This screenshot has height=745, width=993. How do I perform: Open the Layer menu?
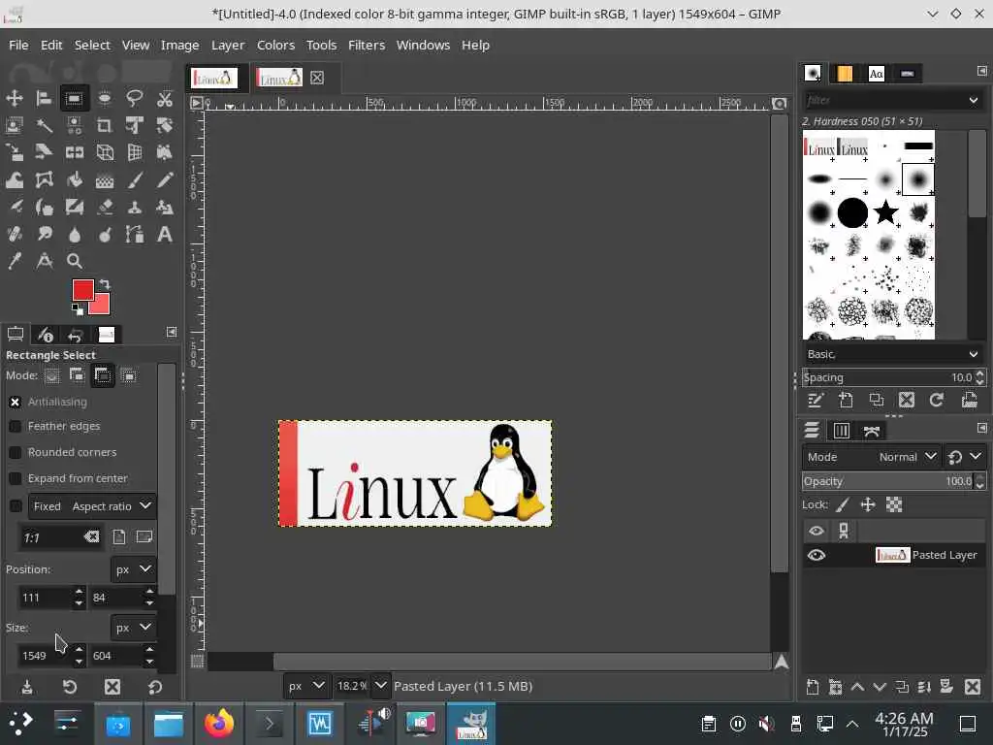[x=227, y=45]
